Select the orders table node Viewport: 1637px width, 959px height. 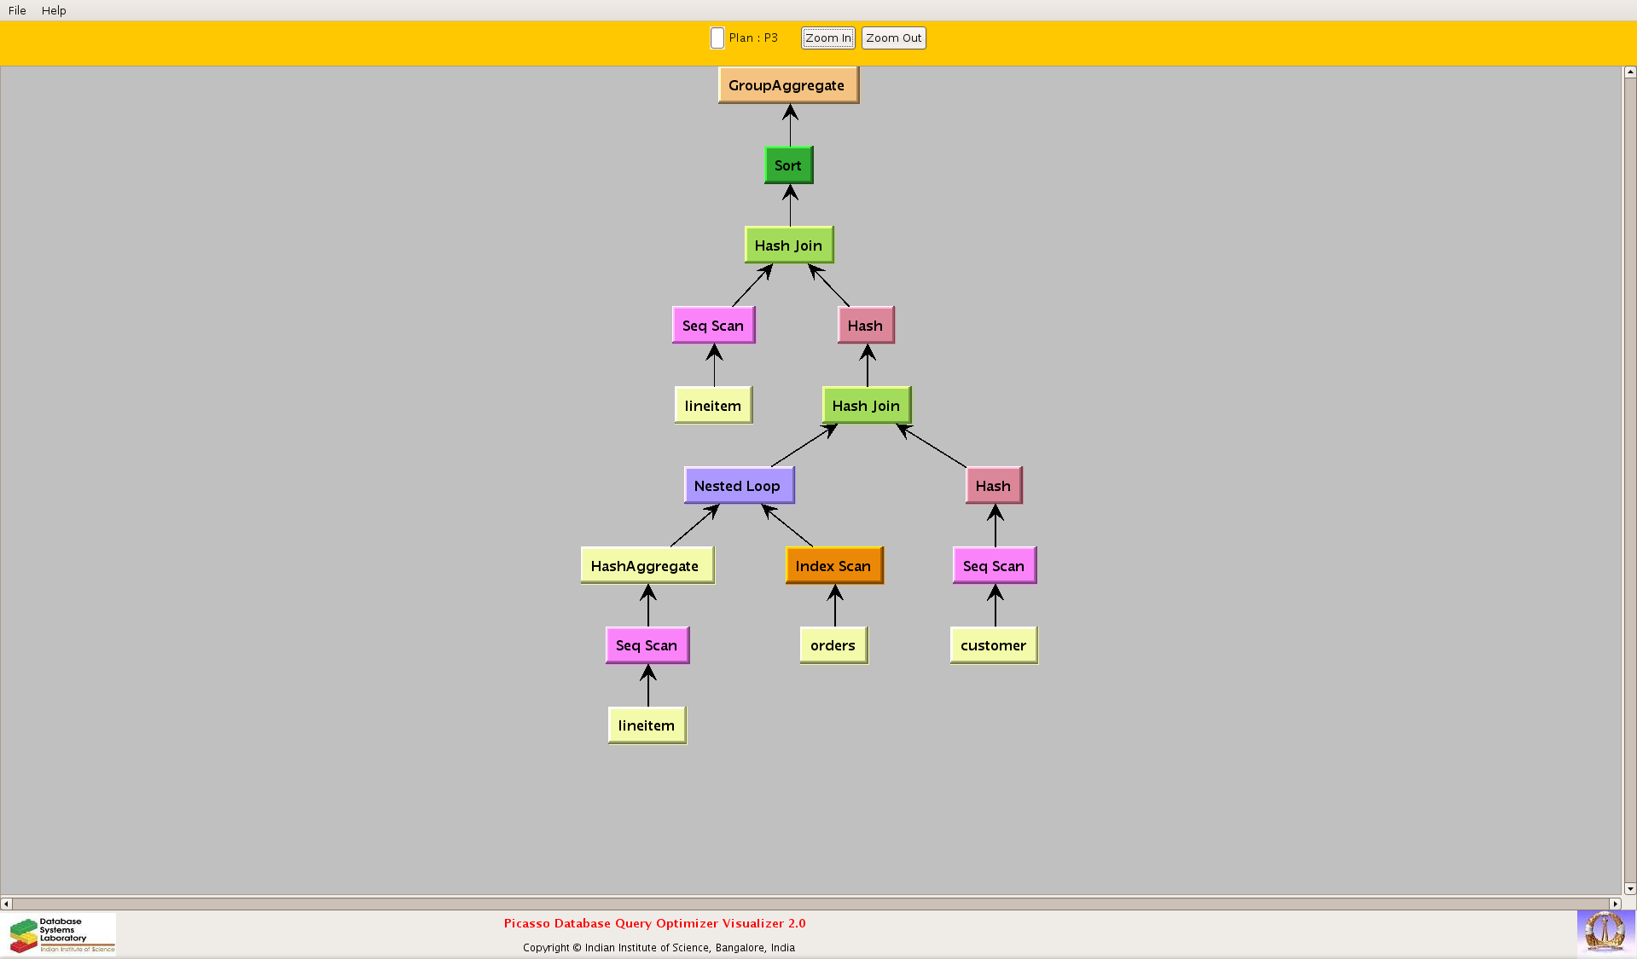click(x=833, y=645)
